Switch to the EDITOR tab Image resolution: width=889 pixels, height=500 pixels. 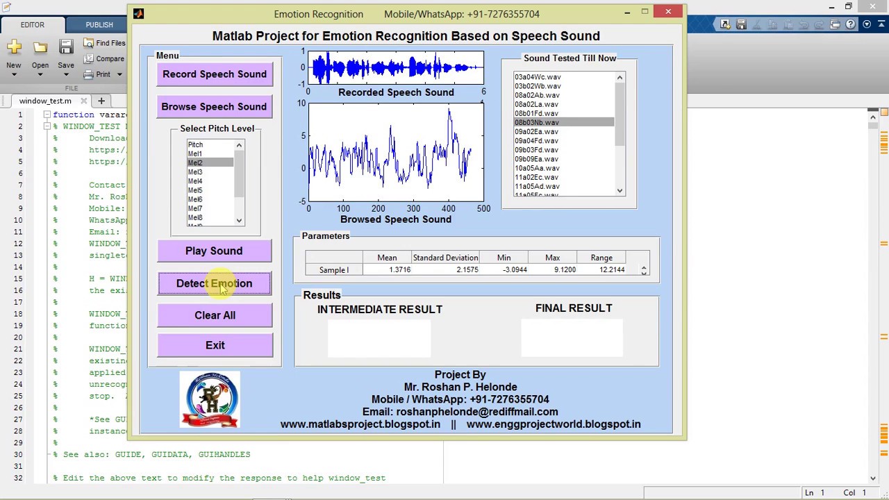tap(32, 25)
